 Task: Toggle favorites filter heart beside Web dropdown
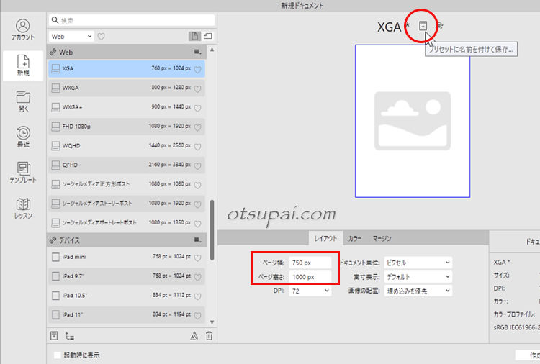pos(102,36)
